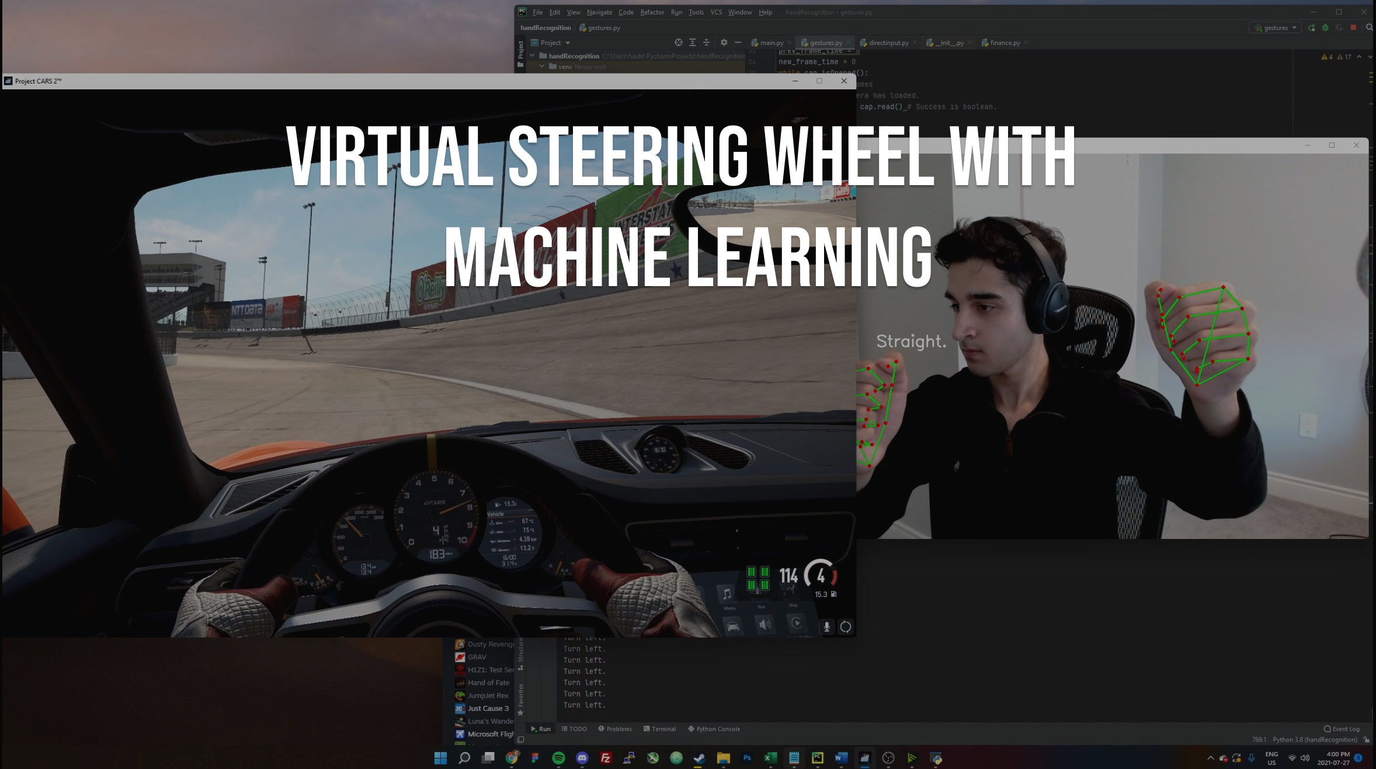Open the Run tool window
This screenshot has height=769, width=1376.
[x=540, y=729]
